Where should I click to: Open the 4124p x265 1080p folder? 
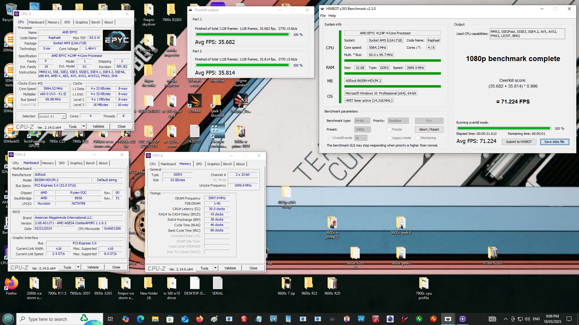286,197
